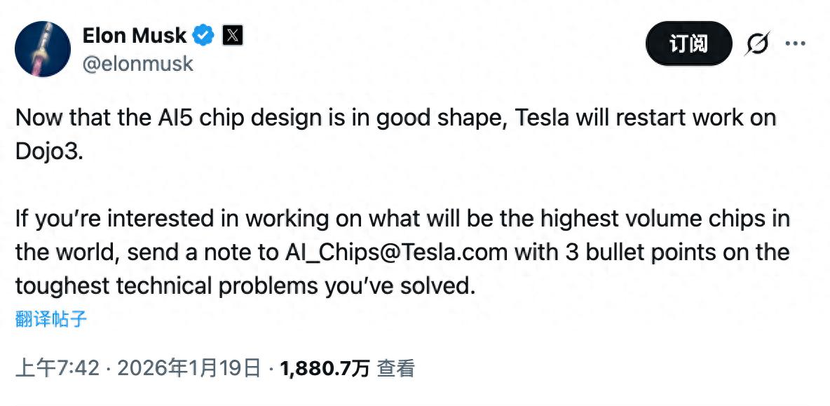Click "toughest technical problems" text line
830x406 pixels.
189,286
